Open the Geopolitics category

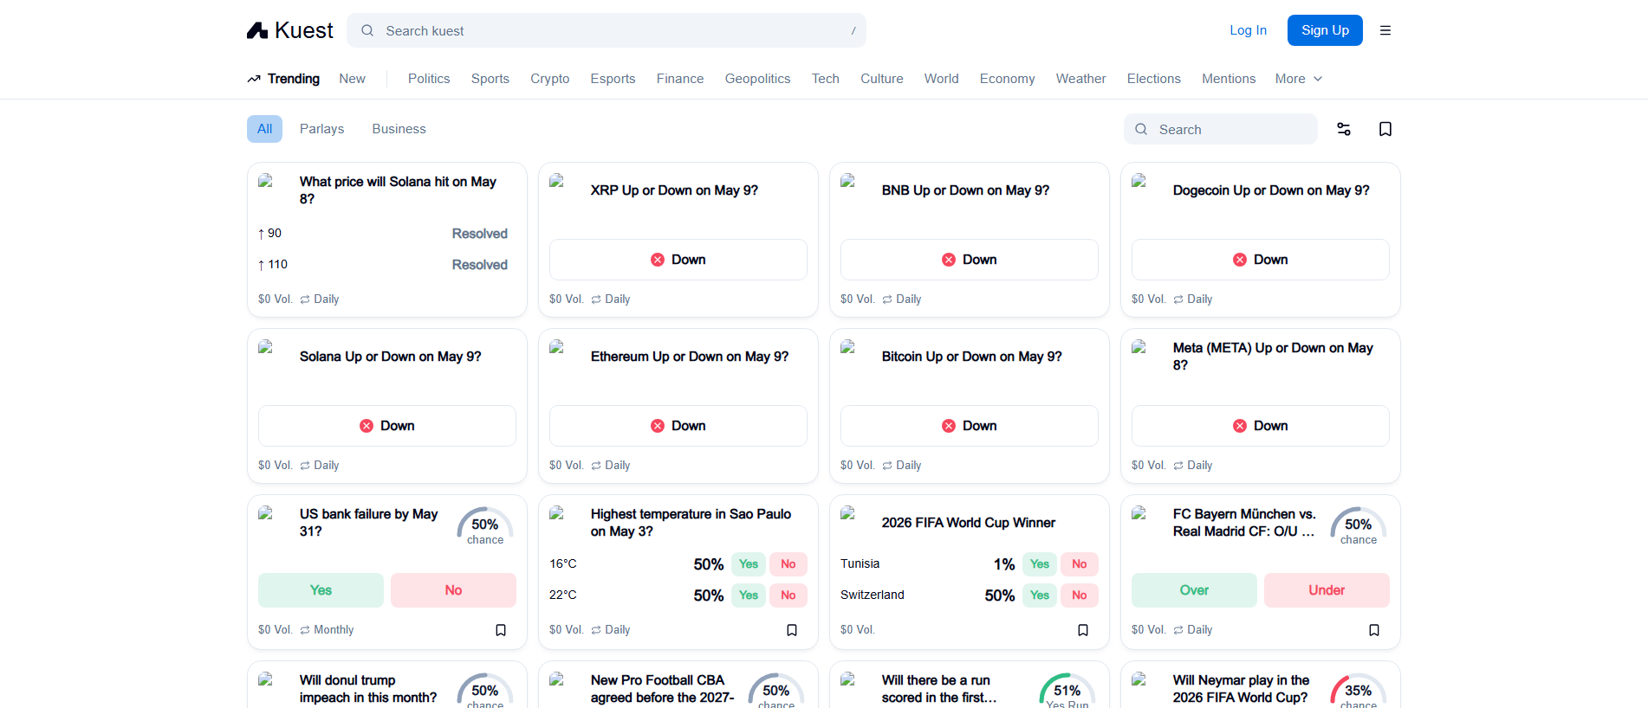click(758, 79)
